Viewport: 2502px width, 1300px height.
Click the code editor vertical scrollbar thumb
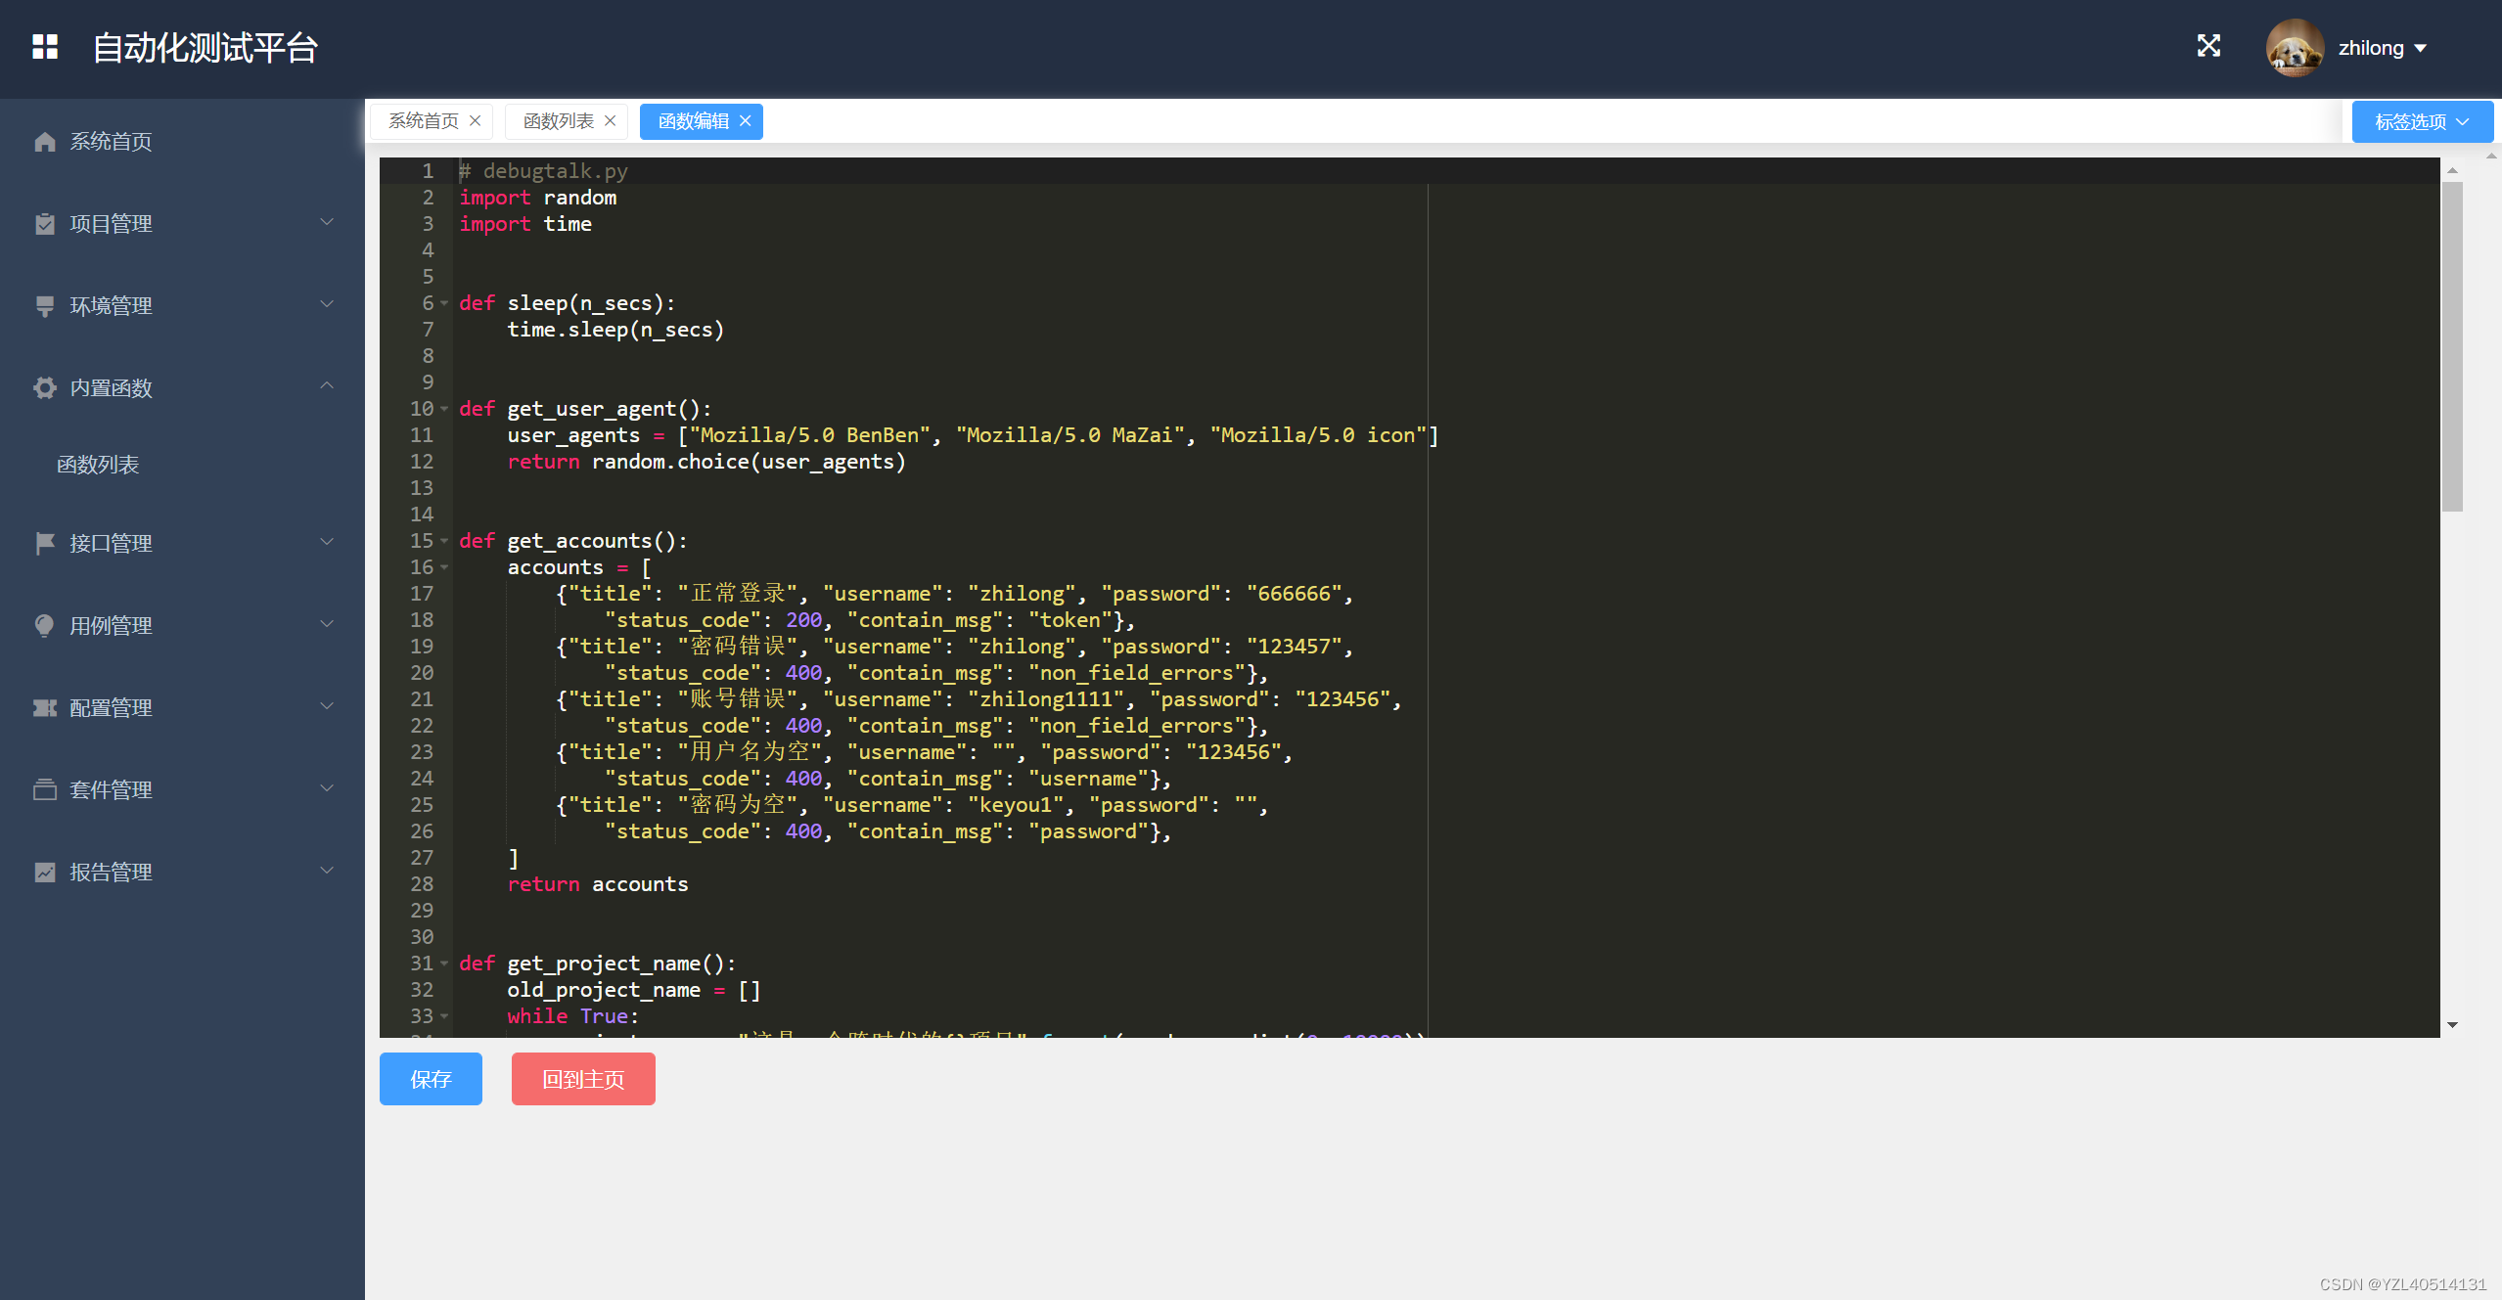pos(2452,347)
